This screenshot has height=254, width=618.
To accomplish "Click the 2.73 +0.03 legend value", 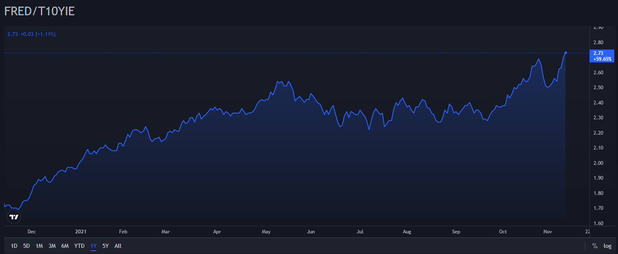I will (x=31, y=34).
